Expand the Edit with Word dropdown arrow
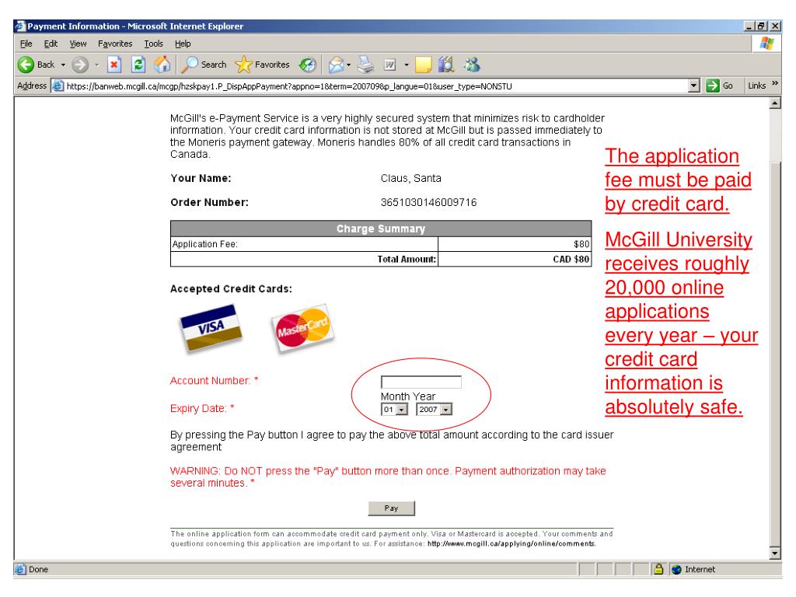 coord(406,65)
